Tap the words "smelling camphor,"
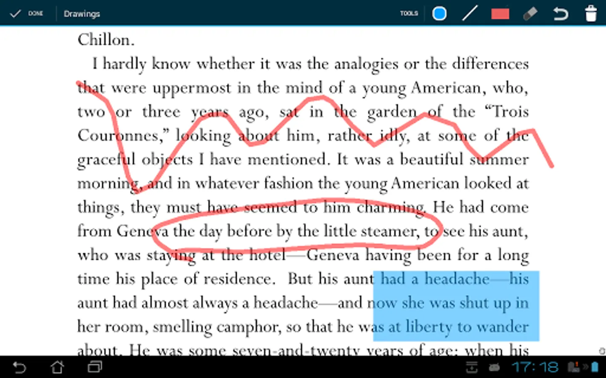The image size is (606, 378). pyautogui.click(x=217, y=327)
